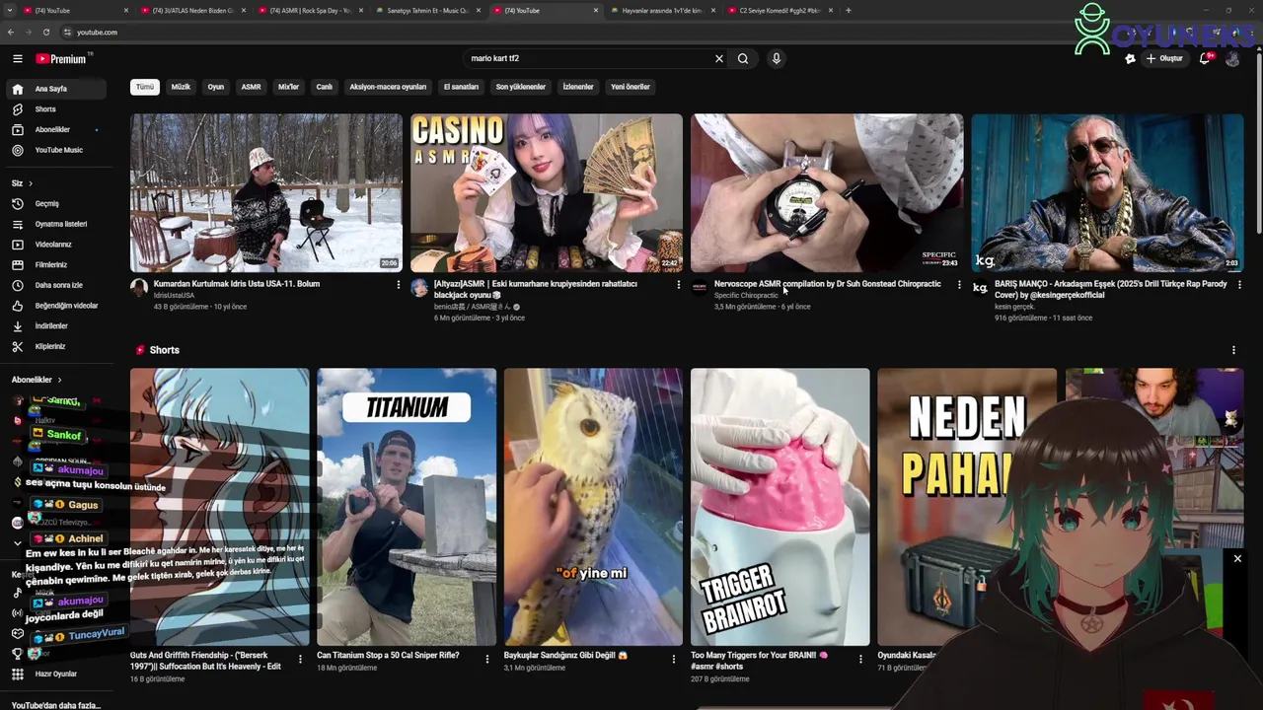The image size is (1263, 710).
Task: Clear the search box with the X
Action: 719,58
